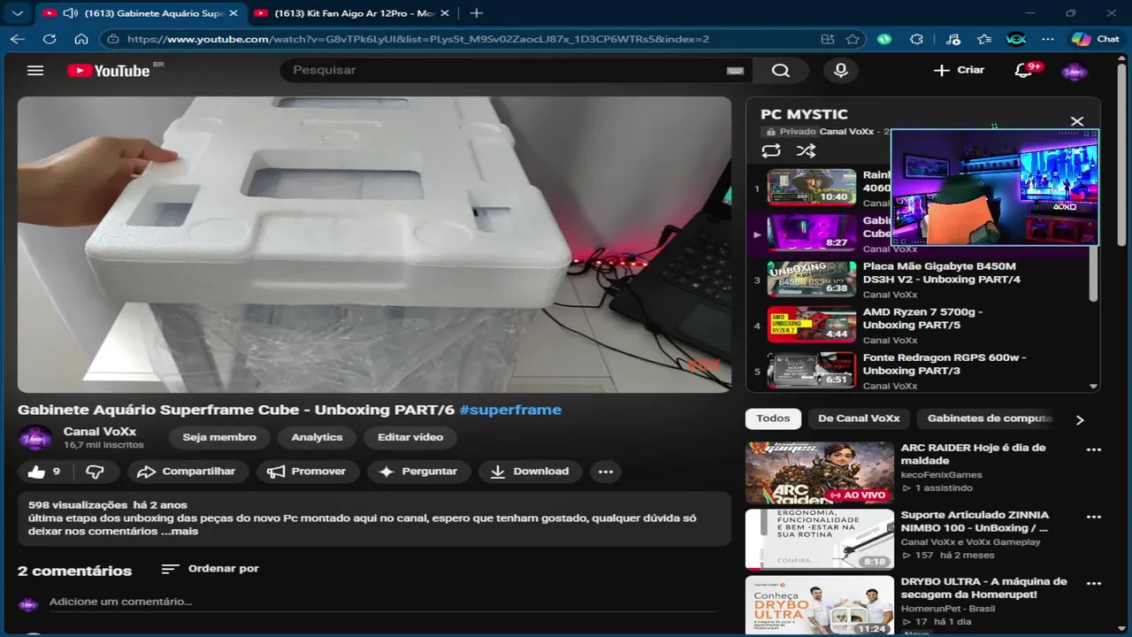
Task: Select the Todos filter chip
Action: click(773, 418)
